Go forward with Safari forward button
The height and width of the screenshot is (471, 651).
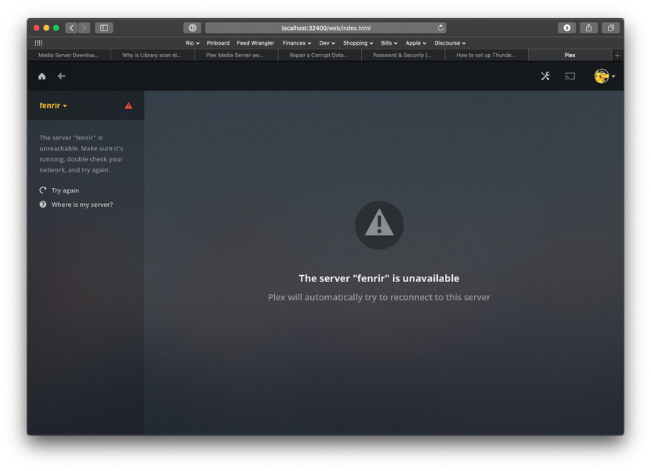pyautogui.click(x=84, y=28)
